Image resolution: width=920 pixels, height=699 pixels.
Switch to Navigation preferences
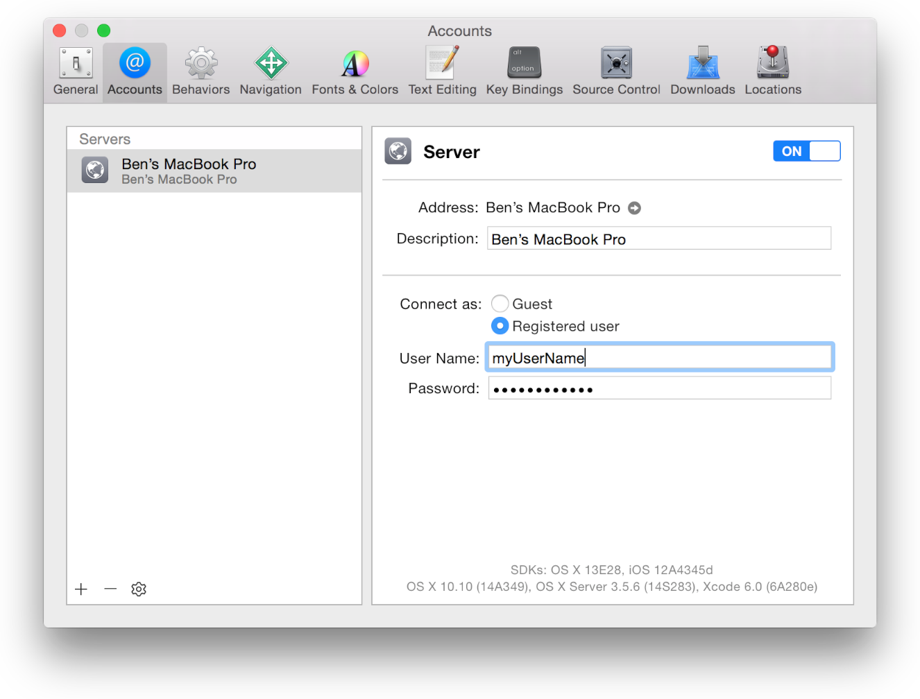point(271,69)
